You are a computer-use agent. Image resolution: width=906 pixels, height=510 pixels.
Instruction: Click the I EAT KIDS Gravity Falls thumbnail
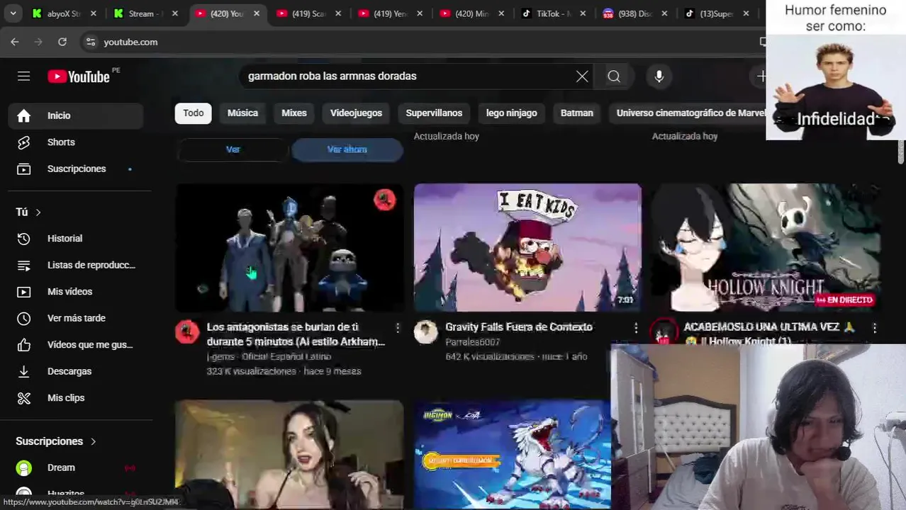click(x=527, y=247)
